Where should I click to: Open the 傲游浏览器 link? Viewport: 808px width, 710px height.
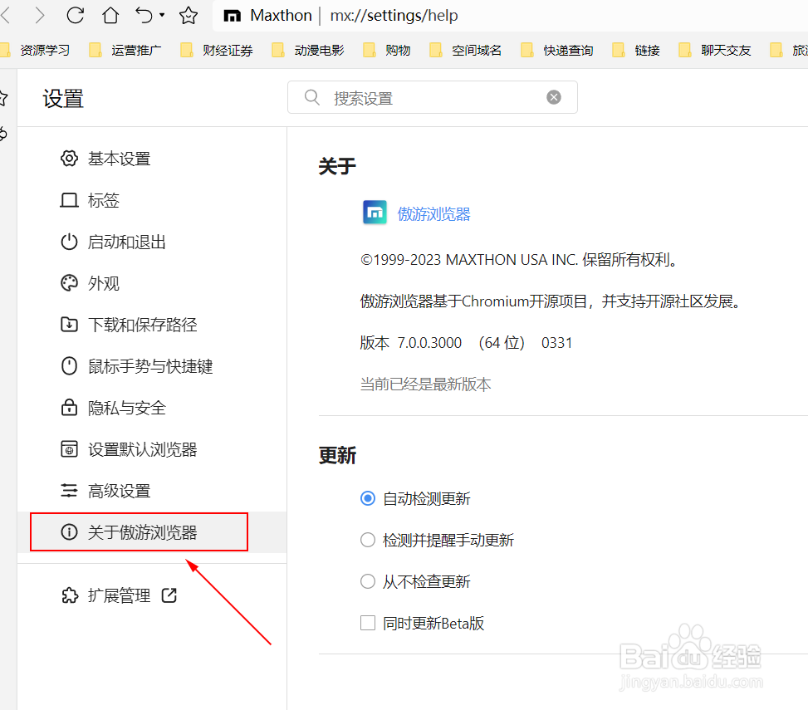coord(433,213)
